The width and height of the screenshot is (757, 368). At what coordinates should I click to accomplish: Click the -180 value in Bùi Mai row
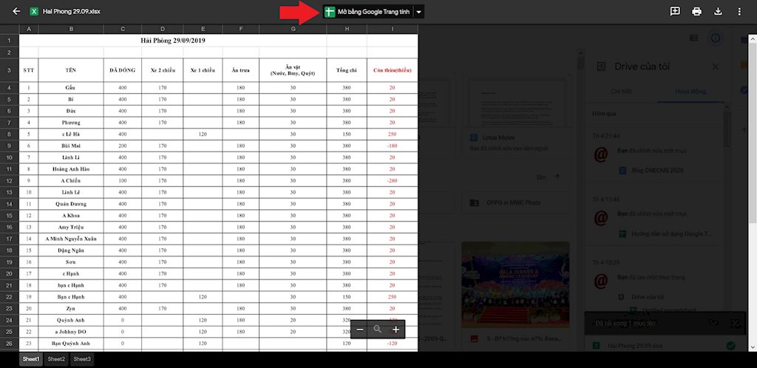tap(392, 146)
